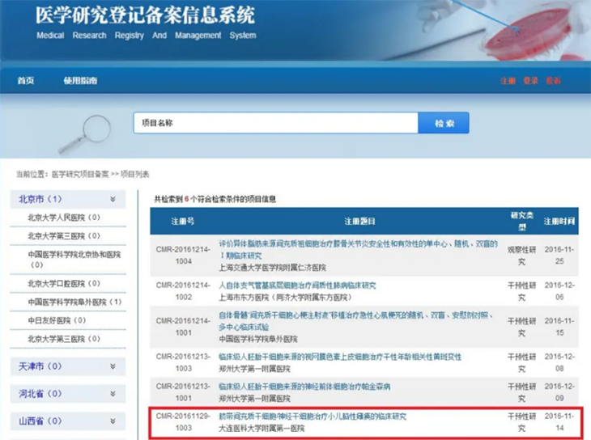Expand the 天津市 (0) region chevron
The width and height of the screenshot is (591, 440).
(113, 366)
